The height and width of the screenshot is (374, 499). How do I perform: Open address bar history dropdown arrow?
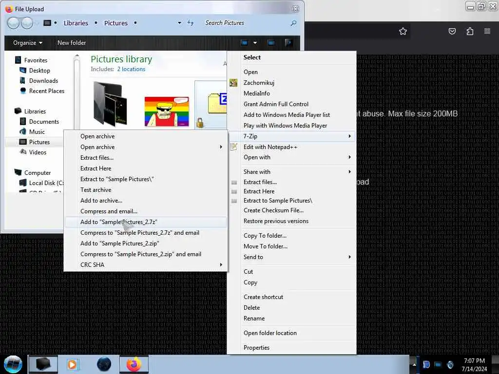[x=179, y=23]
